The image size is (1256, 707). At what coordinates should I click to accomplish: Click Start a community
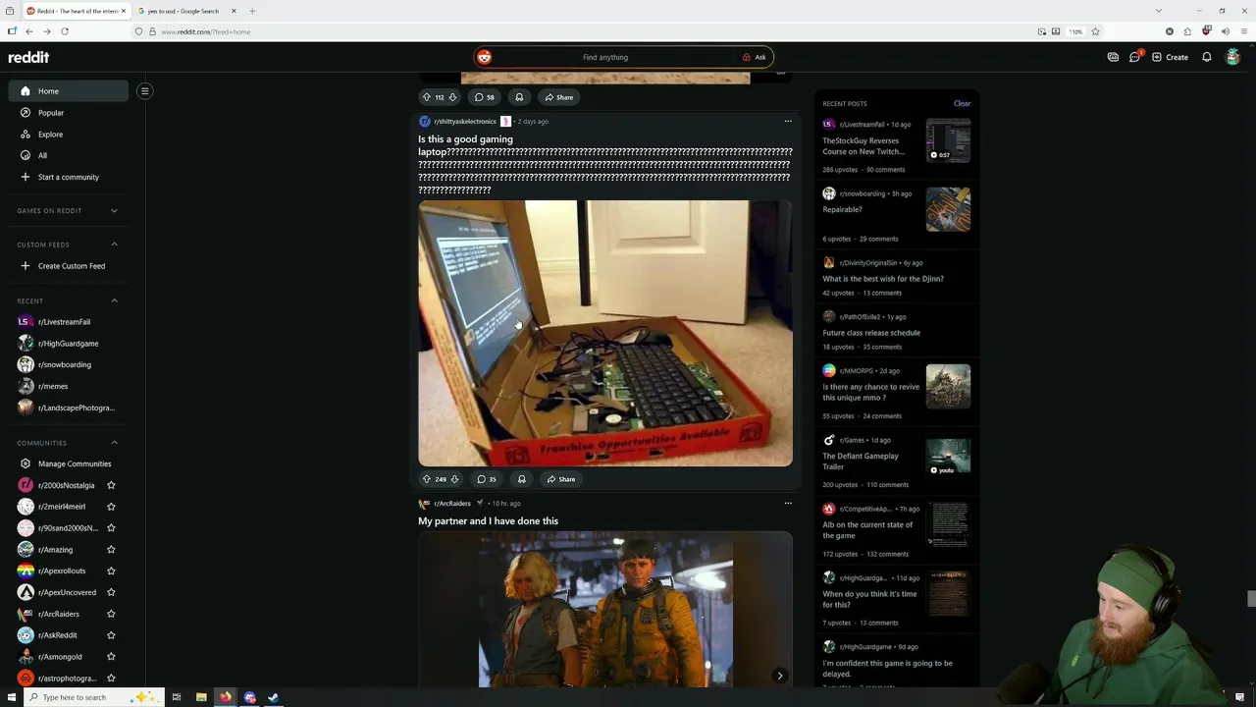click(x=69, y=177)
